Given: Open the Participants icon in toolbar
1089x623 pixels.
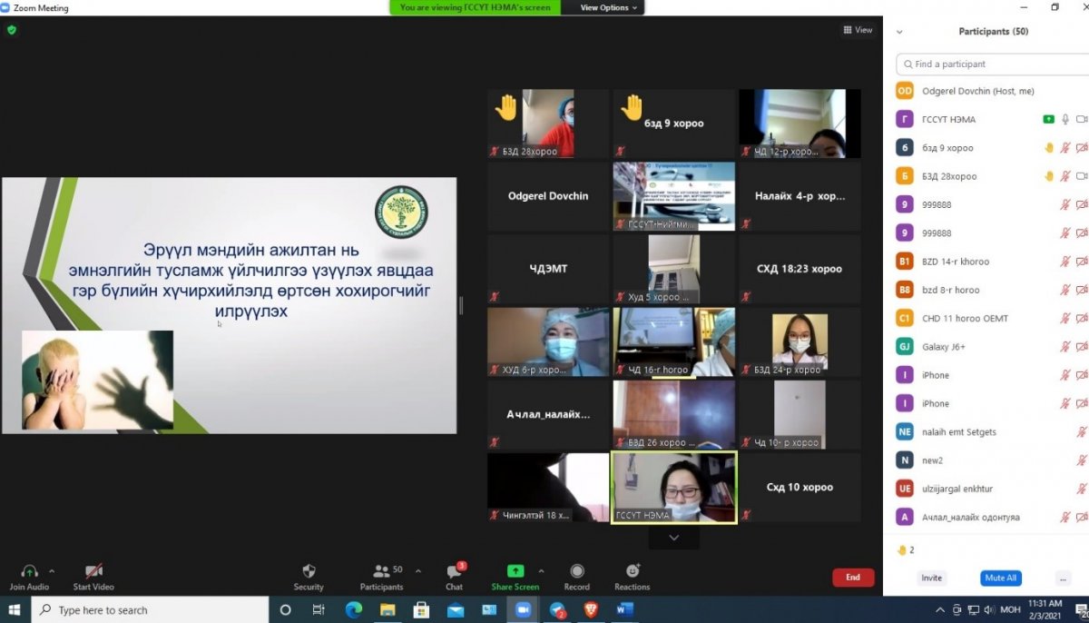Looking at the screenshot, I should point(382,571).
